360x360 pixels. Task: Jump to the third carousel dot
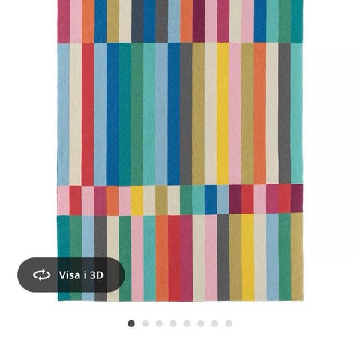159,323
